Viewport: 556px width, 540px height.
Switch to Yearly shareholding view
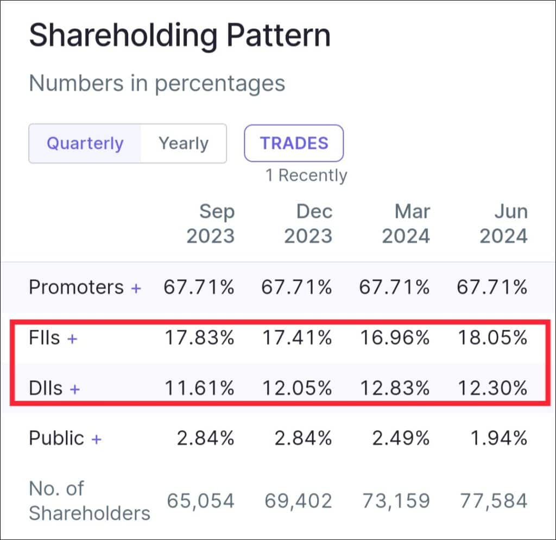[x=184, y=144]
